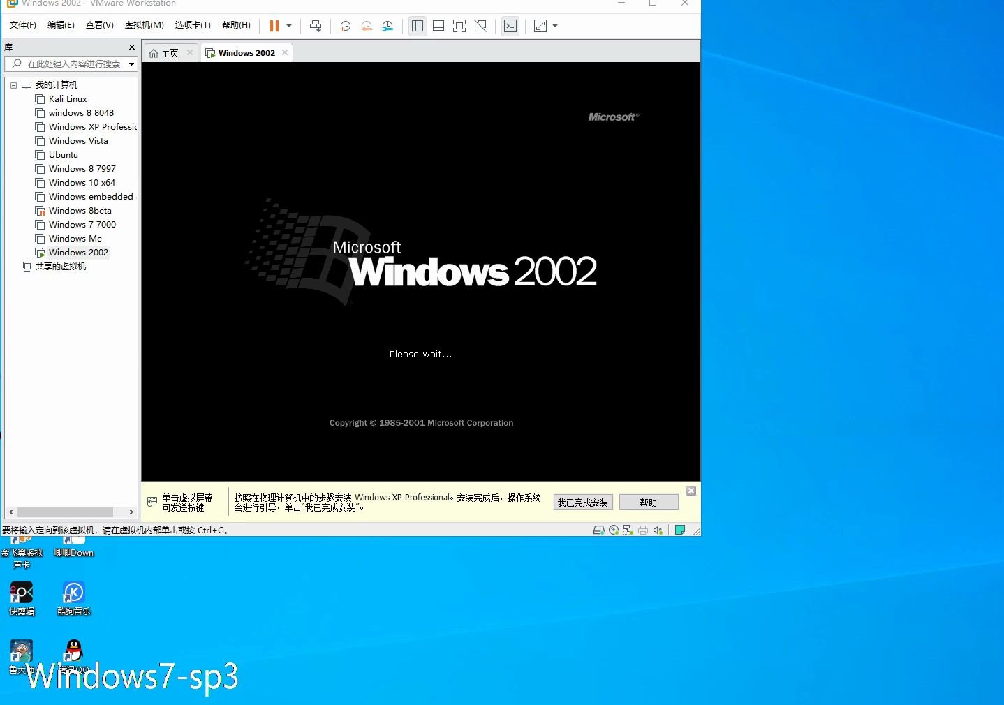Click library scrollbar left arrow
The image size is (1004, 705).
click(x=11, y=512)
